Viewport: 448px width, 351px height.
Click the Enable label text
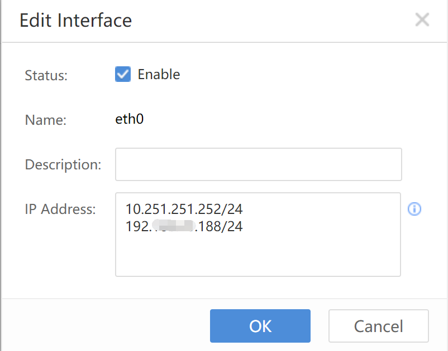pos(159,74)
